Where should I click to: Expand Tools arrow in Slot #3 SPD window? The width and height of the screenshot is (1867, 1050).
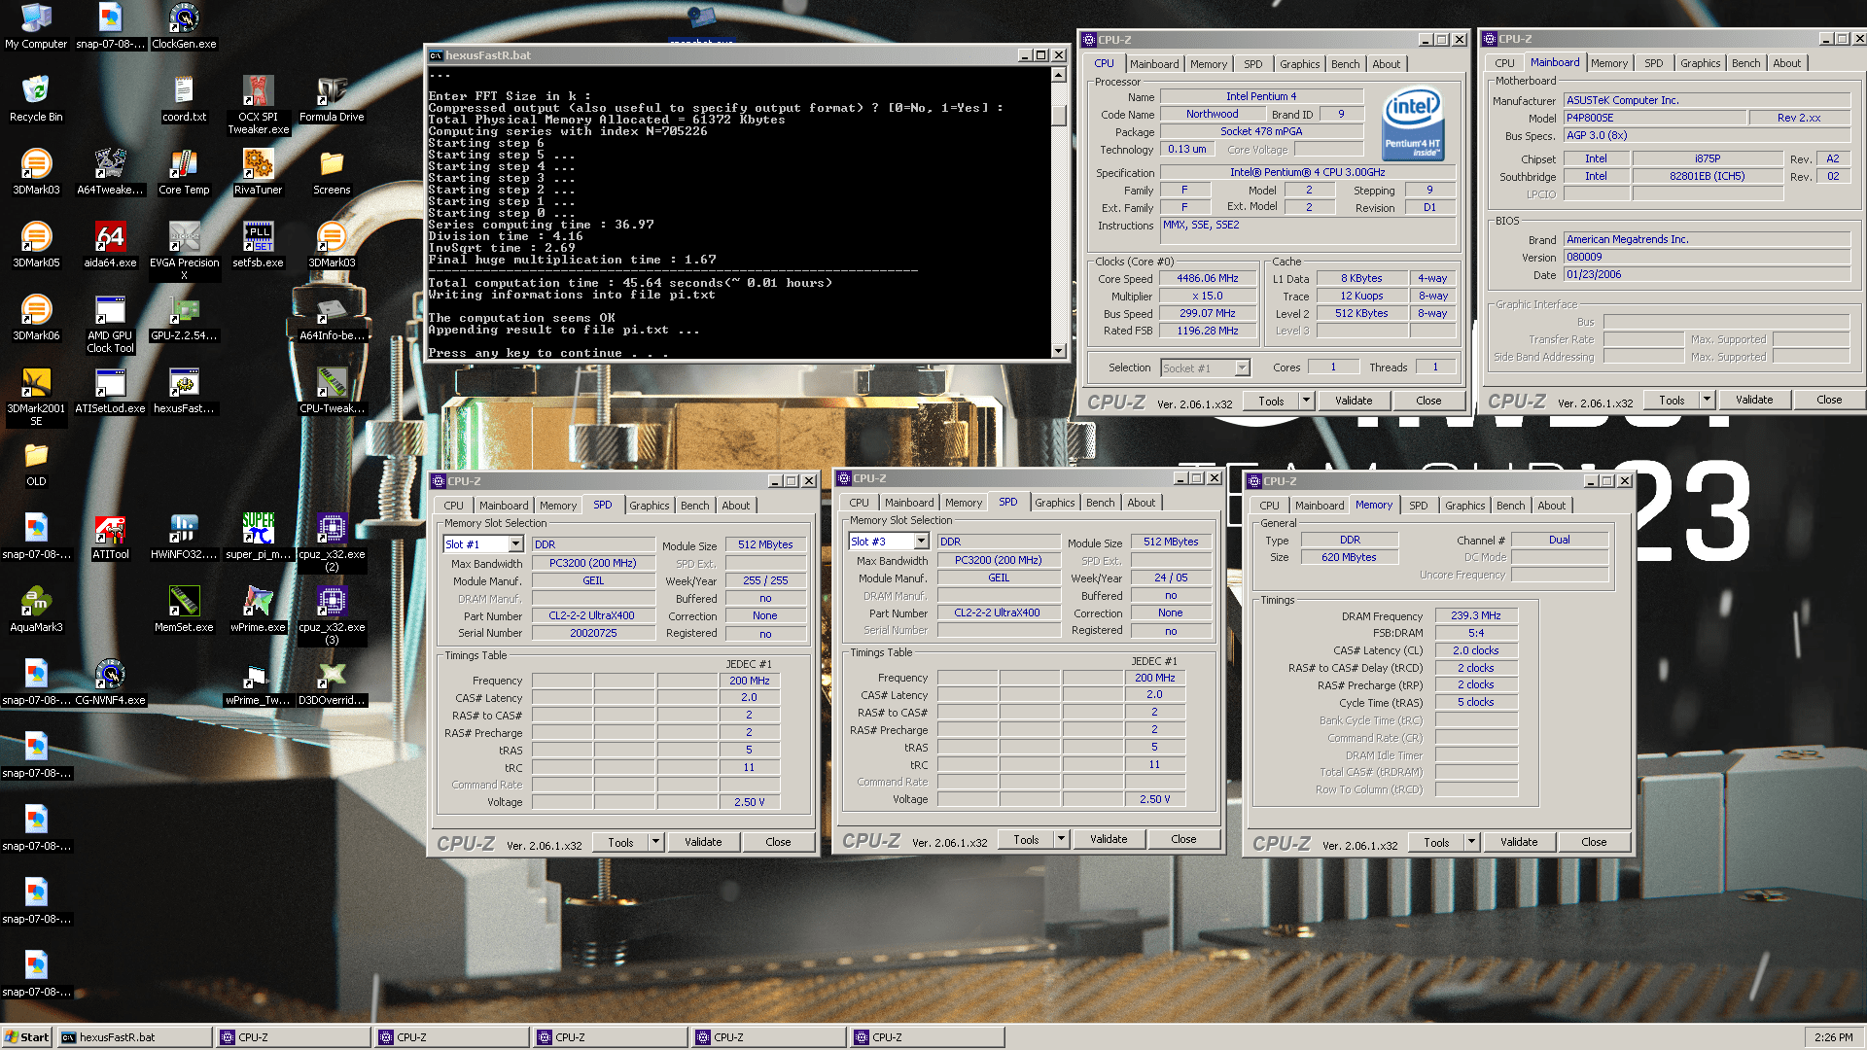1061,839
